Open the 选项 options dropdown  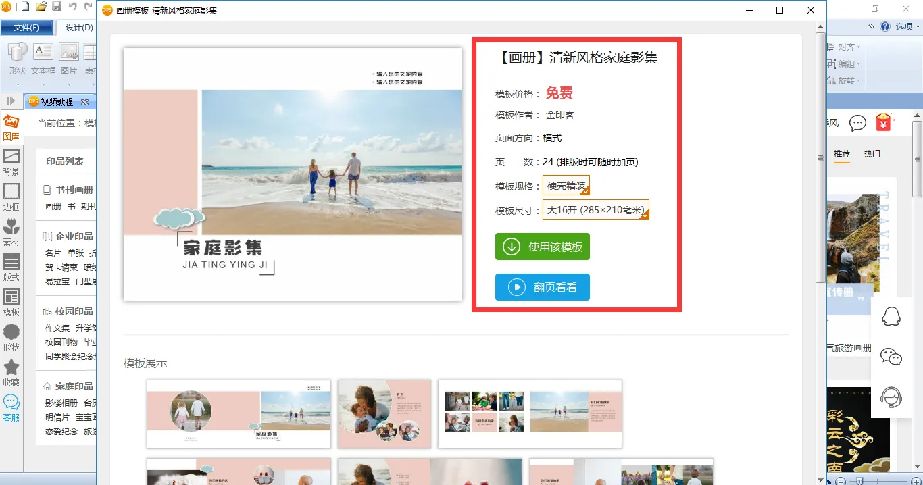(x=908, y=26)
